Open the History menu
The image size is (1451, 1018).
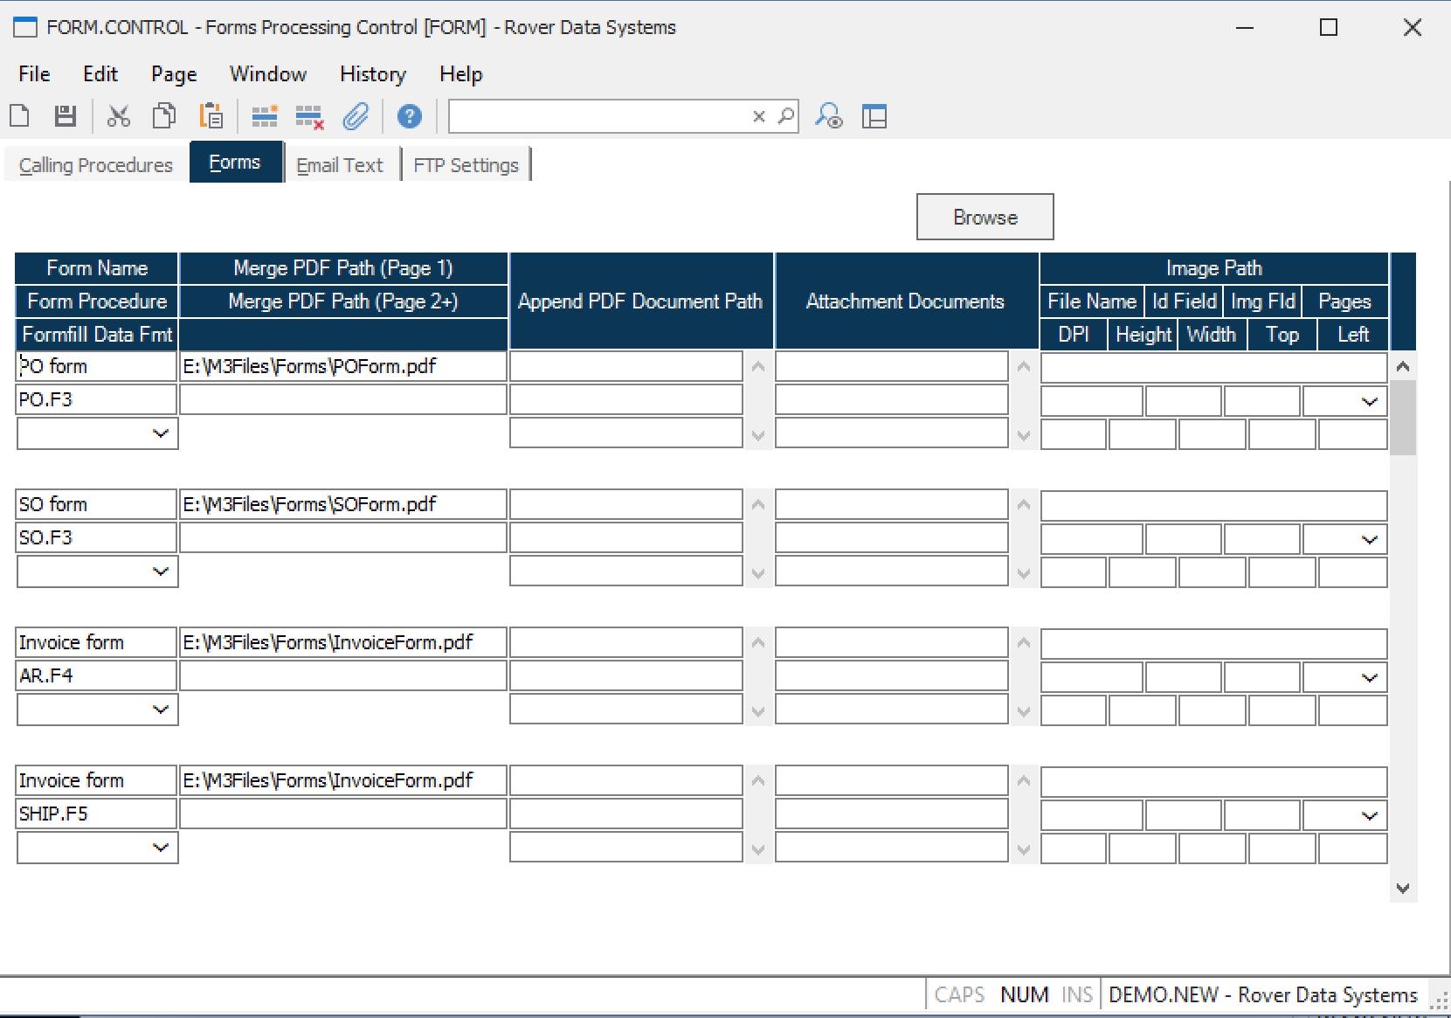[x=372, y=74]
